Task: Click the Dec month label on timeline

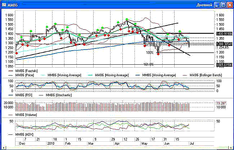Action: (22, 143)
